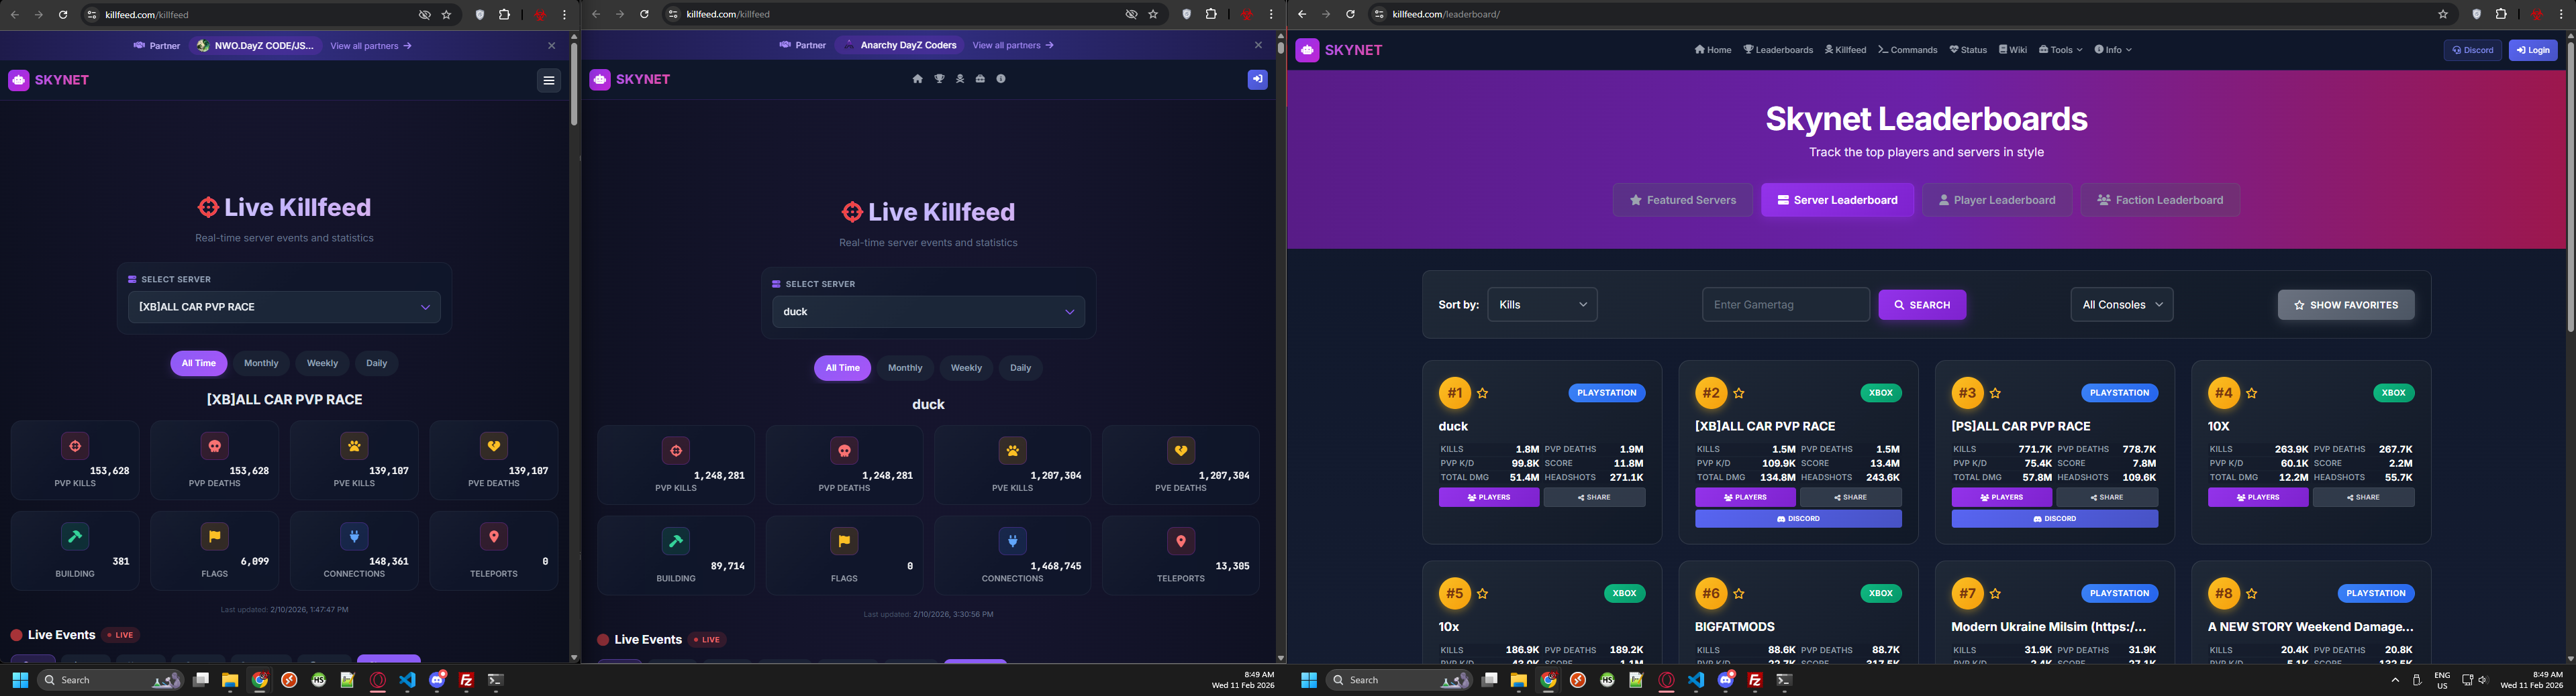
Task: Select the Server Leaderboard tab
Action: 1837,200
